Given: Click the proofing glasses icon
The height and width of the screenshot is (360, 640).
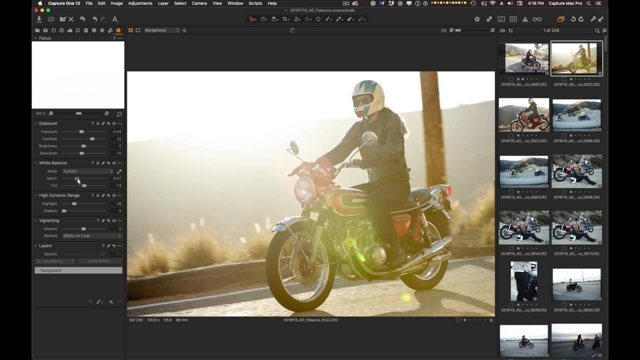Looking at the screenshot, I should click(537, 19).
